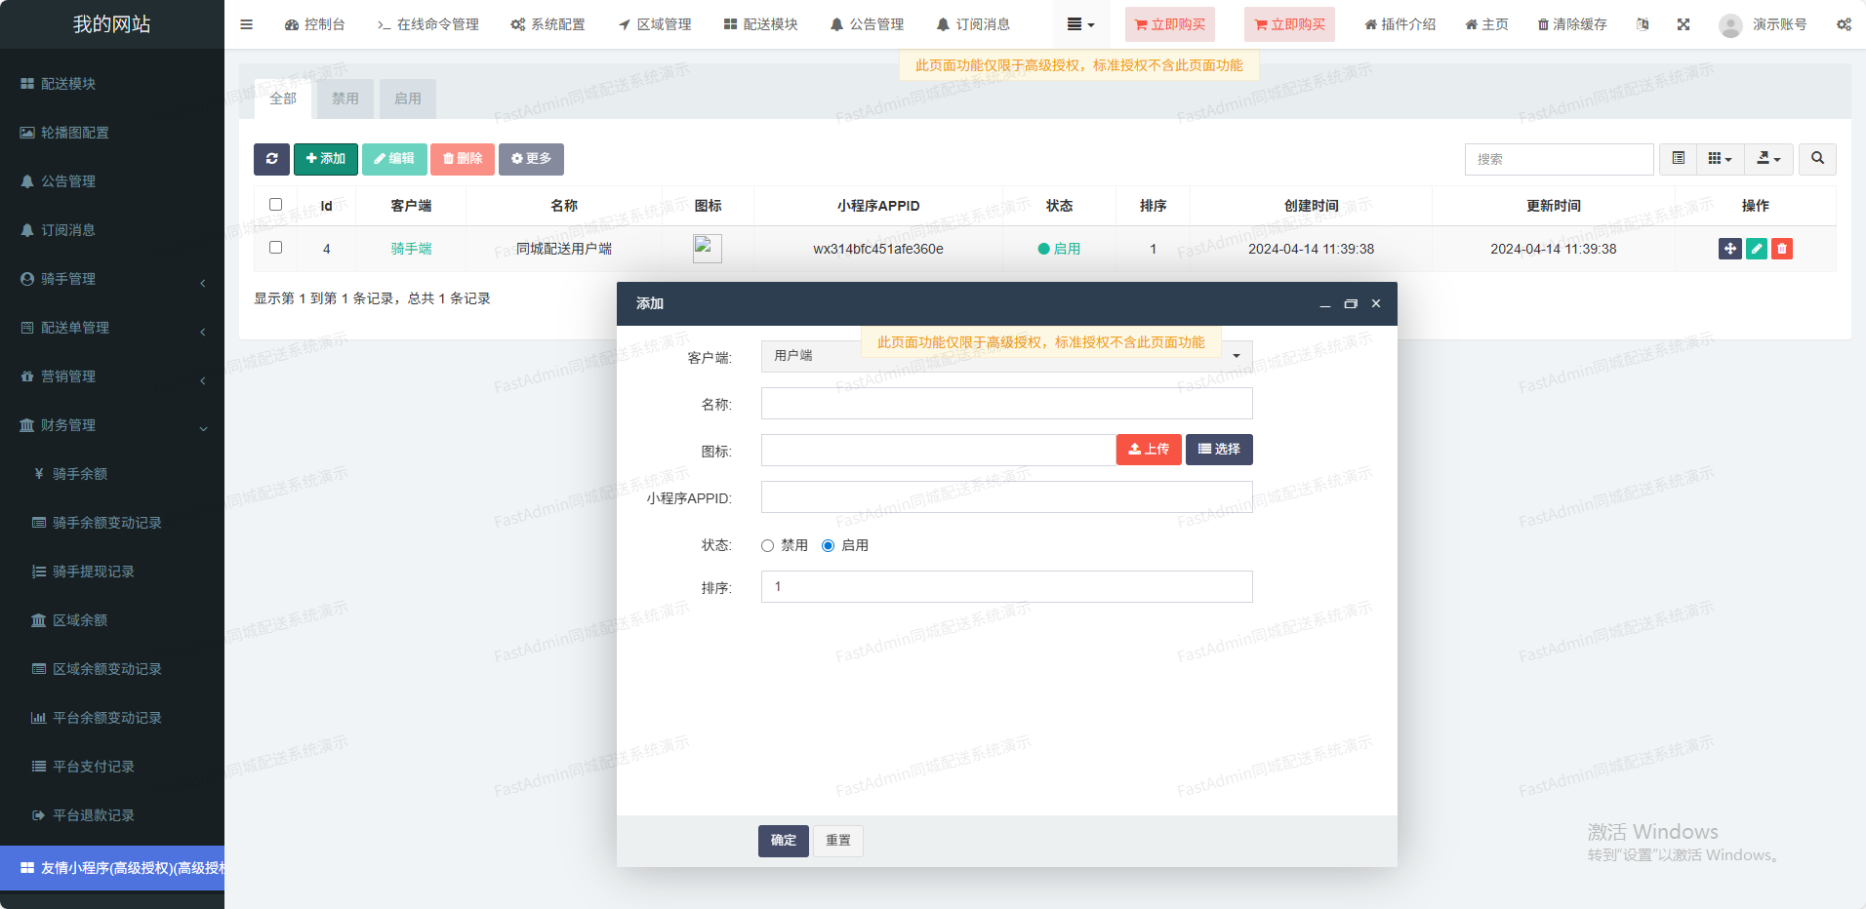The width and height of the screenshot is (1866, 909).
Task: Click the refresh icon button in table toolbar
Action: tap(271, 159)
